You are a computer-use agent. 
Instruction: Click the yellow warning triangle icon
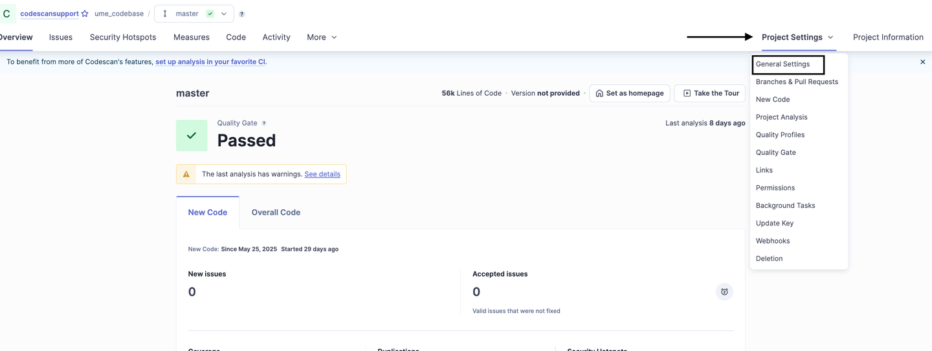(x=186, y=174)
